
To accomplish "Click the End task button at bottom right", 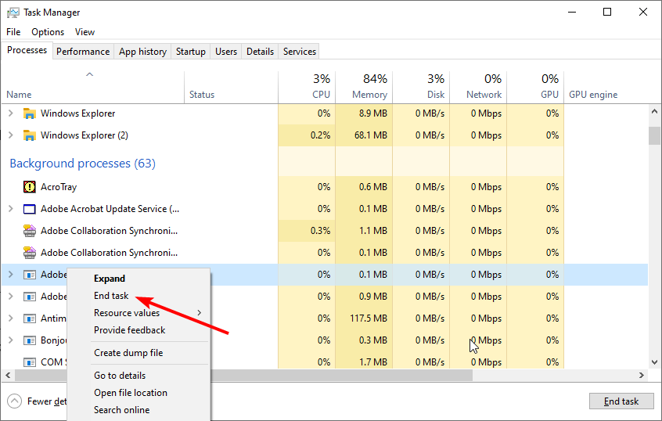I will [x=621, y=401].
